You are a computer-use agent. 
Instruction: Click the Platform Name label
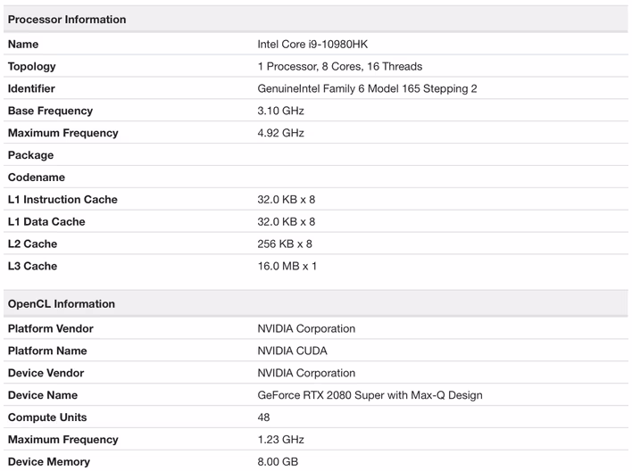pos(47,351)
